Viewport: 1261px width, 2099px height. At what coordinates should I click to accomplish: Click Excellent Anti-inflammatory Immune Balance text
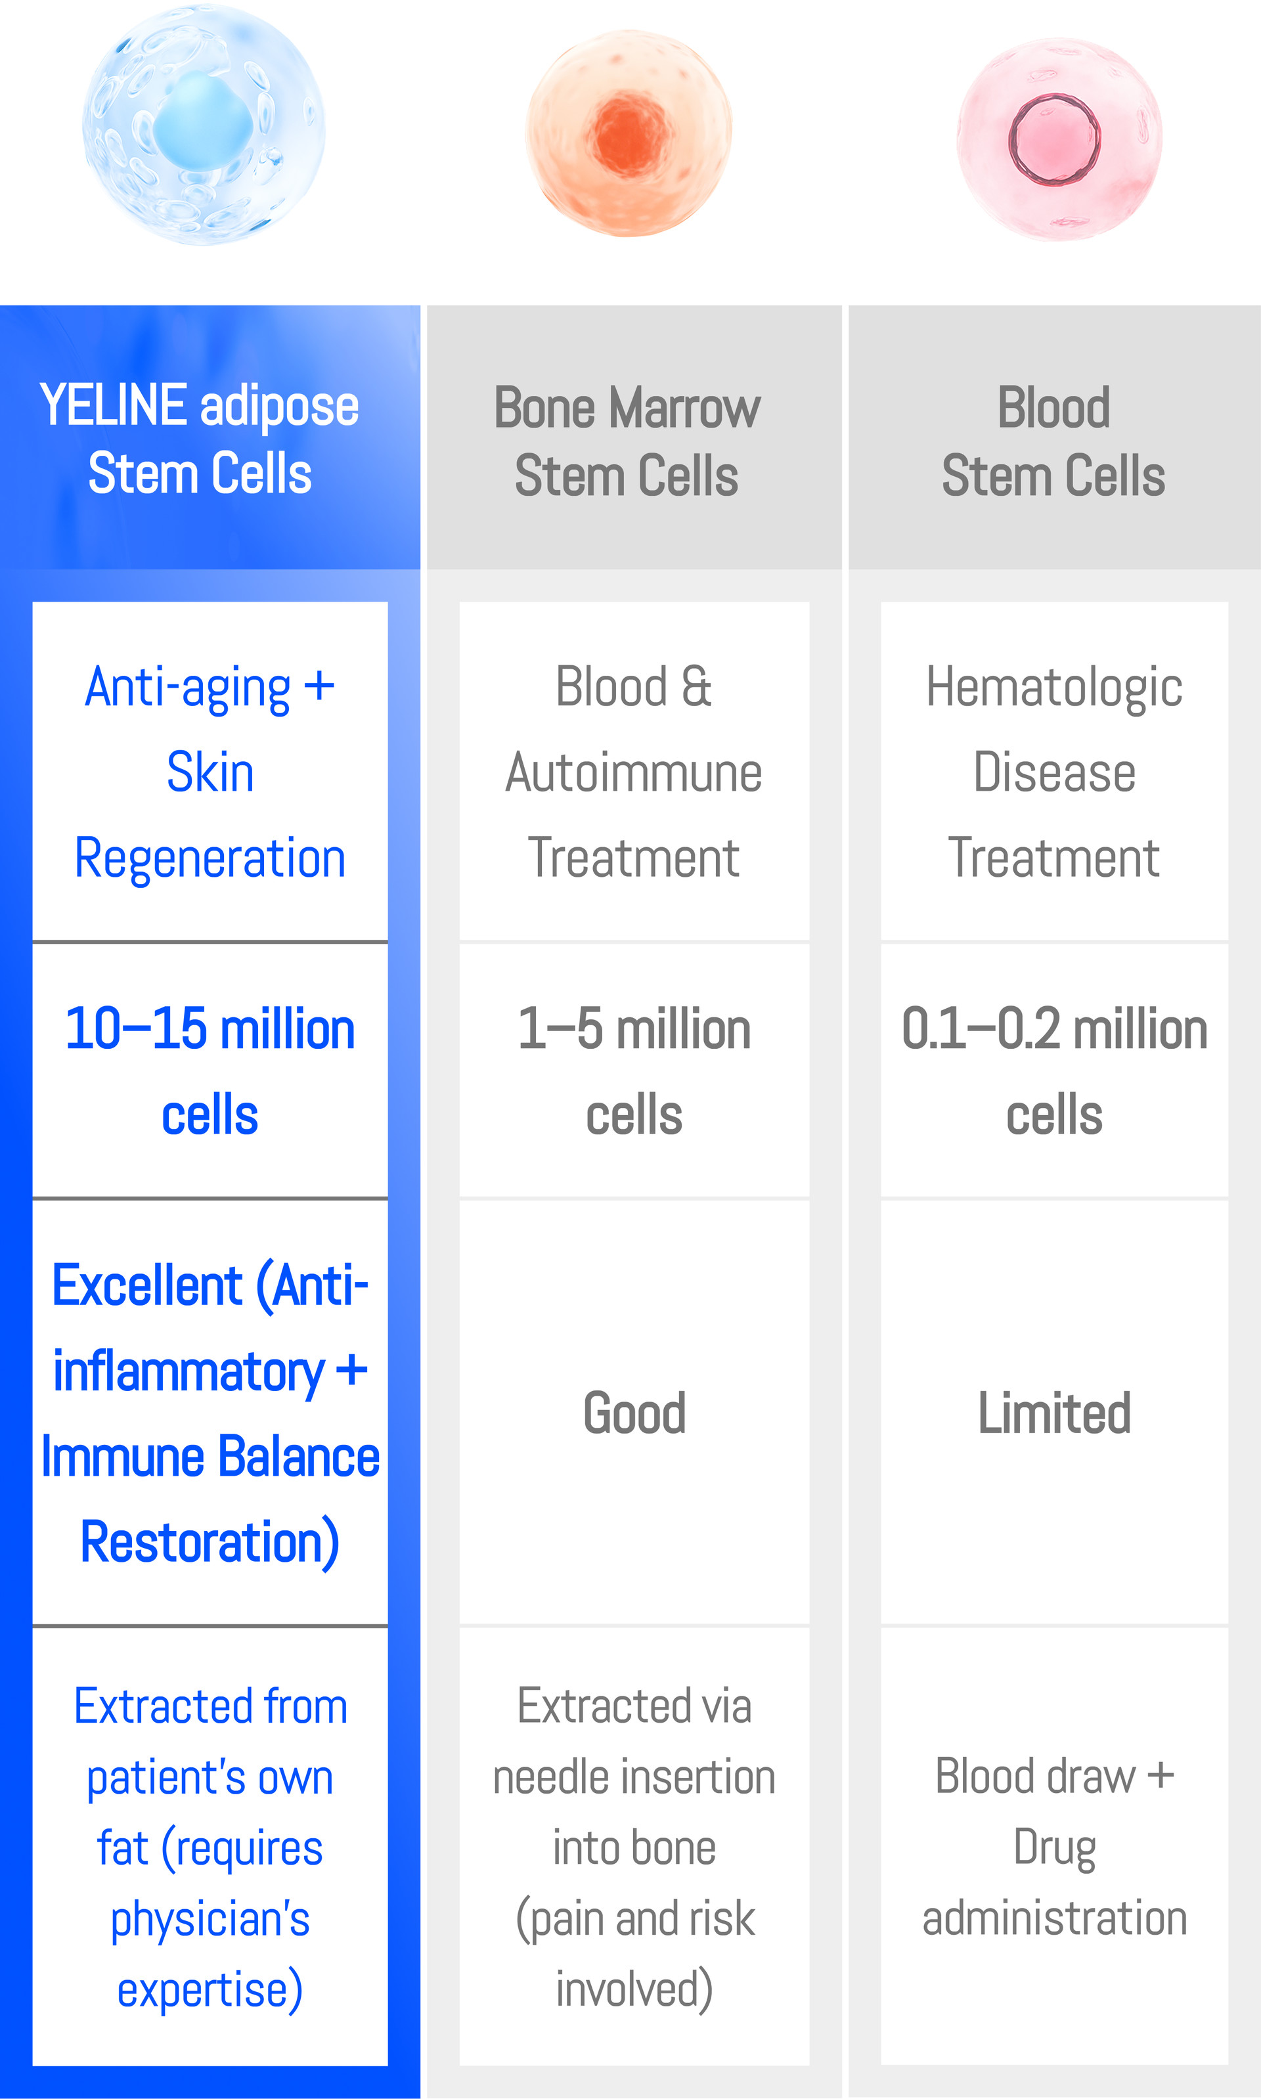pyautogui.click(x=210, y=1413)
